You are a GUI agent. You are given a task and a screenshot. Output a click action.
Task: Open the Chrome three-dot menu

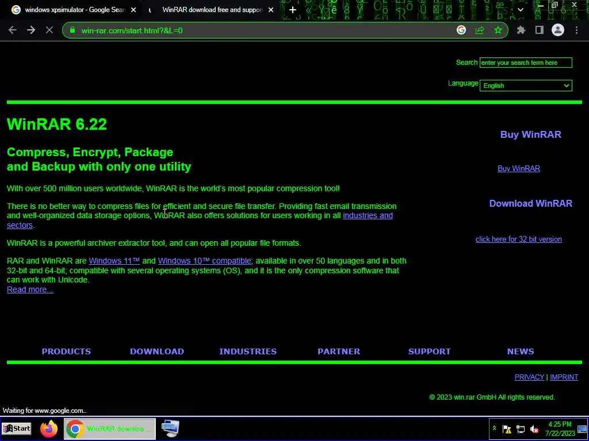(x=576, y=30)
